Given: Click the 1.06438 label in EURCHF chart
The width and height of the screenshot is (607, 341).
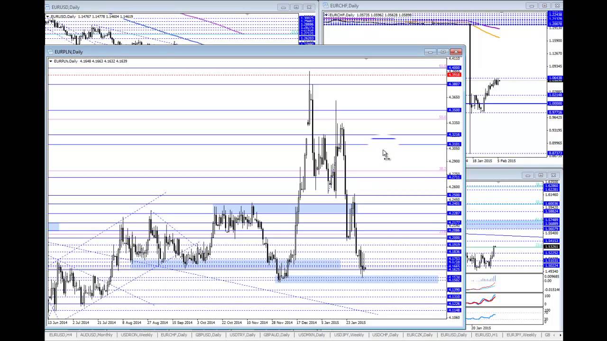Looking at the screenshot, I should point(555,78).
